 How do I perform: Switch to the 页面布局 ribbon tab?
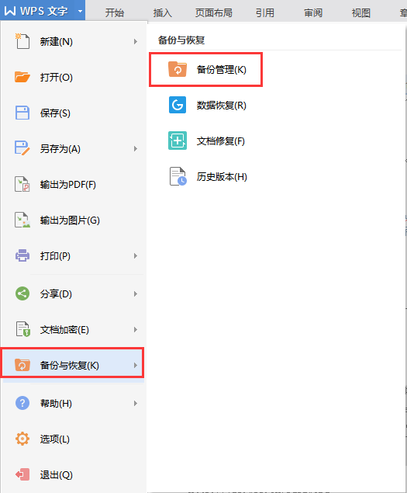click(213, 13)
